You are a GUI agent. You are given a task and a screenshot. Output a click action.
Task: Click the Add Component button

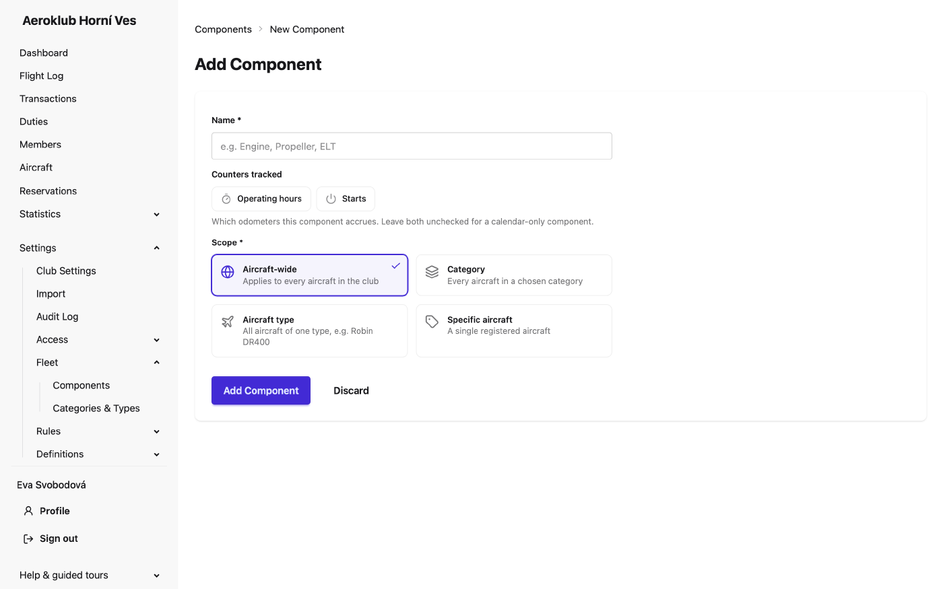261,390
